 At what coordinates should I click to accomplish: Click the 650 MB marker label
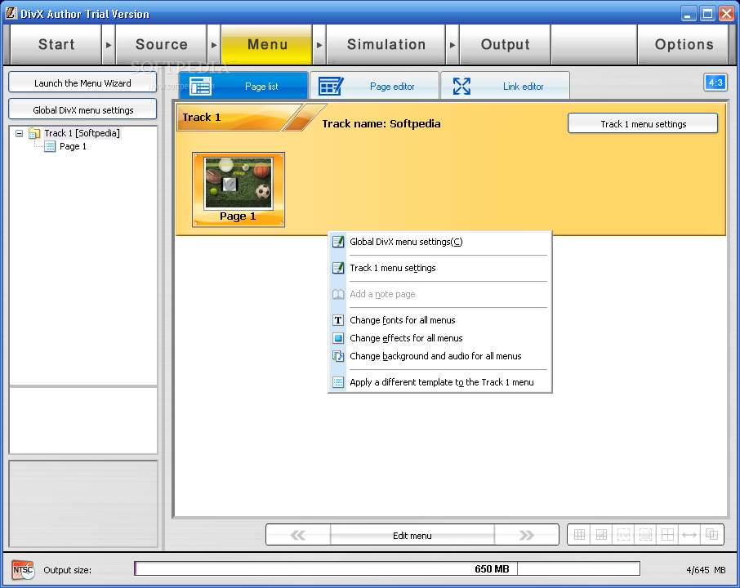pos(492,568)
